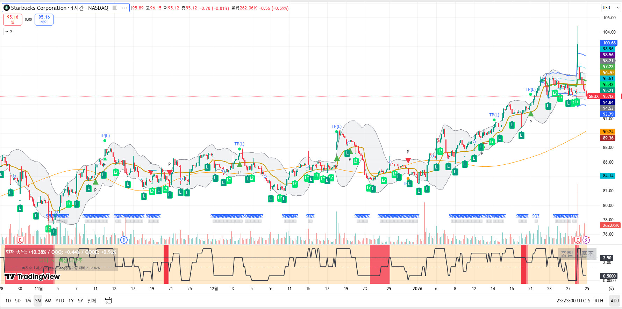Click the 94.84 dark blue price label
The height and width of the screenshot is (309, 622).
608,102
